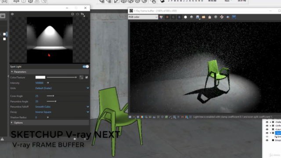The width and height of the screenshot is (281, 158).
Task: Click the Intensity value 500000
Action: [x=40, y=83]
